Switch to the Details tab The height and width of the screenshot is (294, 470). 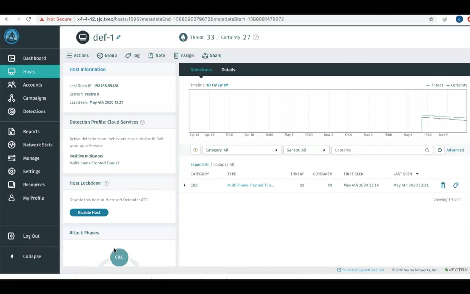228,70
